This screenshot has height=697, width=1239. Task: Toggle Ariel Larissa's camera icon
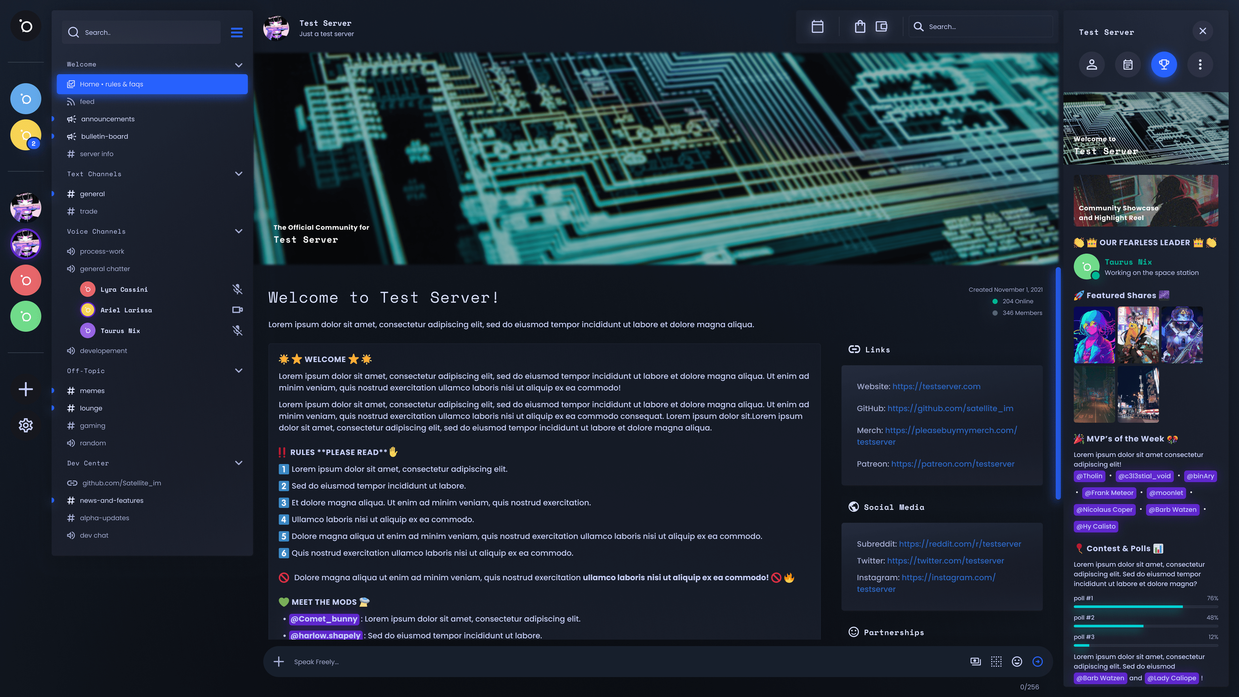click(x=237, y=310)
